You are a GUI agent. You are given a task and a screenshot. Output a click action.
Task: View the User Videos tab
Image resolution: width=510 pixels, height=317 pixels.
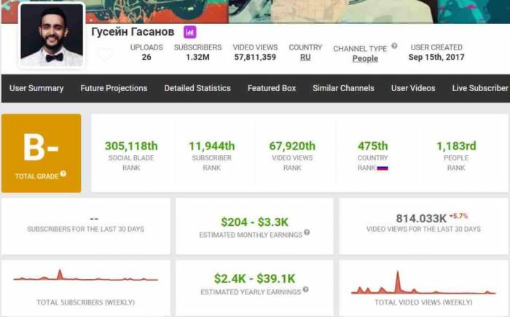pyautogui.click(x=413, y=88)
